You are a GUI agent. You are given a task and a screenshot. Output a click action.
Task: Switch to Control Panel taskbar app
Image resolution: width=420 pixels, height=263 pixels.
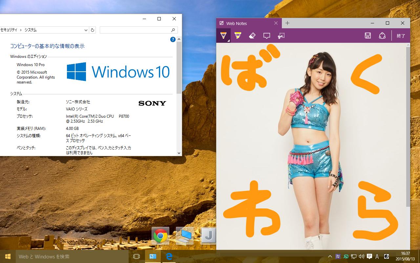click(153, 256)
